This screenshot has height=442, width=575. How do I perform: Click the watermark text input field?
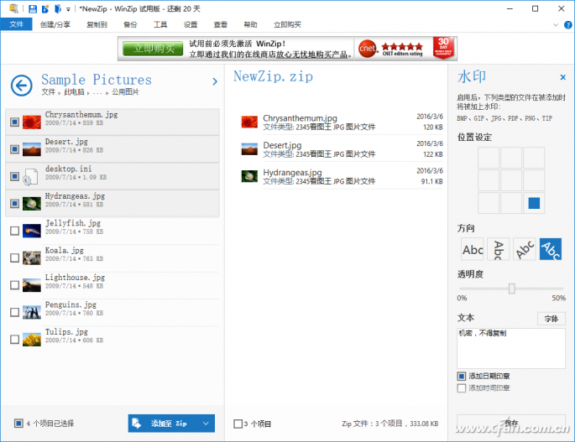[511, 348]
